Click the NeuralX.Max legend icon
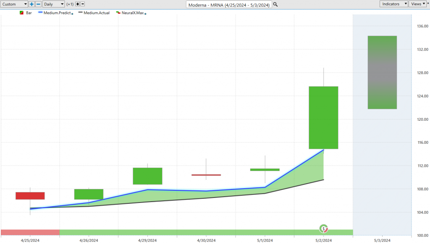 tap(118, 13)
